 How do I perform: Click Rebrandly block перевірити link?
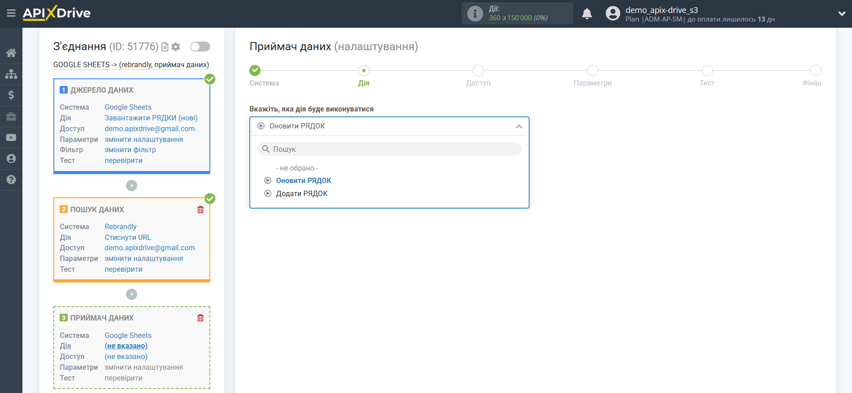pos(124,269)
